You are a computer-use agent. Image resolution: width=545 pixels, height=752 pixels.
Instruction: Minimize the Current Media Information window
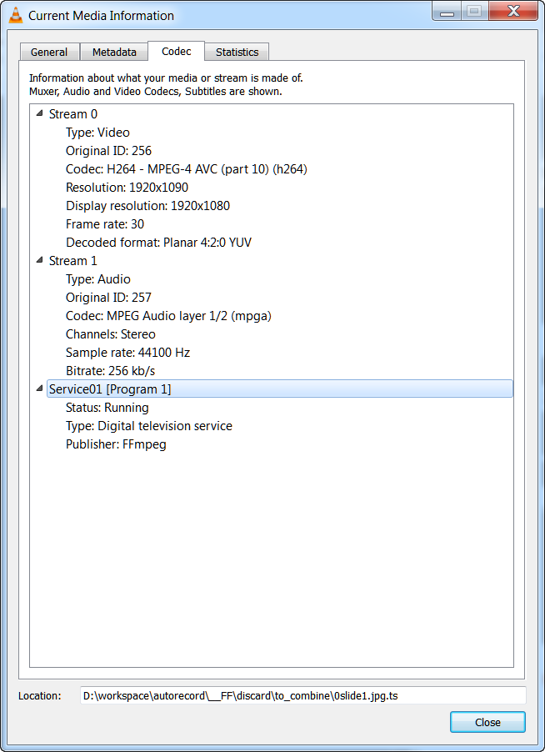coord(447,12)
